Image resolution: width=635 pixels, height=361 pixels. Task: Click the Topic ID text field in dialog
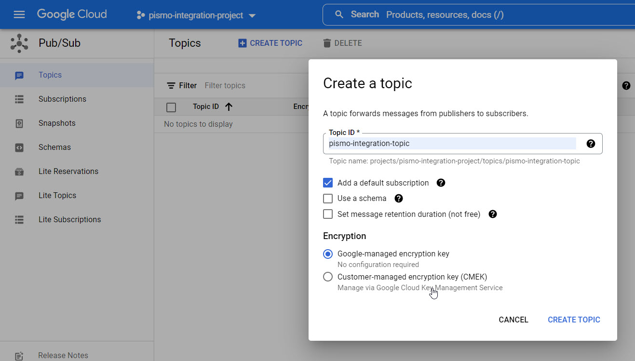(452, 144)
